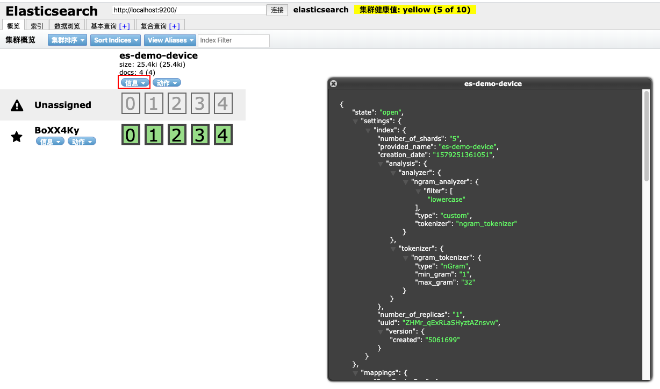Select BoXX4Ky primary shard 3

pos(200,136)
